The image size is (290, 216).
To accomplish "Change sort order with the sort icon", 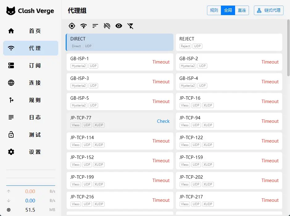I will pyautogui.click(x=95, y=26).
